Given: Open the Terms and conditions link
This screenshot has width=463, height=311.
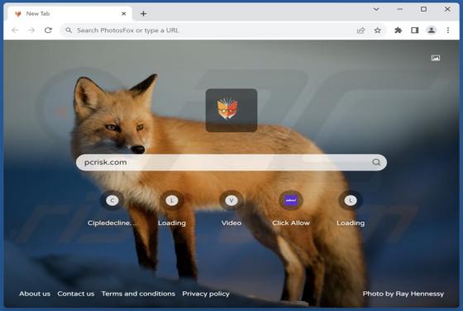Looking at the screenshot, I should pos(138,294).
